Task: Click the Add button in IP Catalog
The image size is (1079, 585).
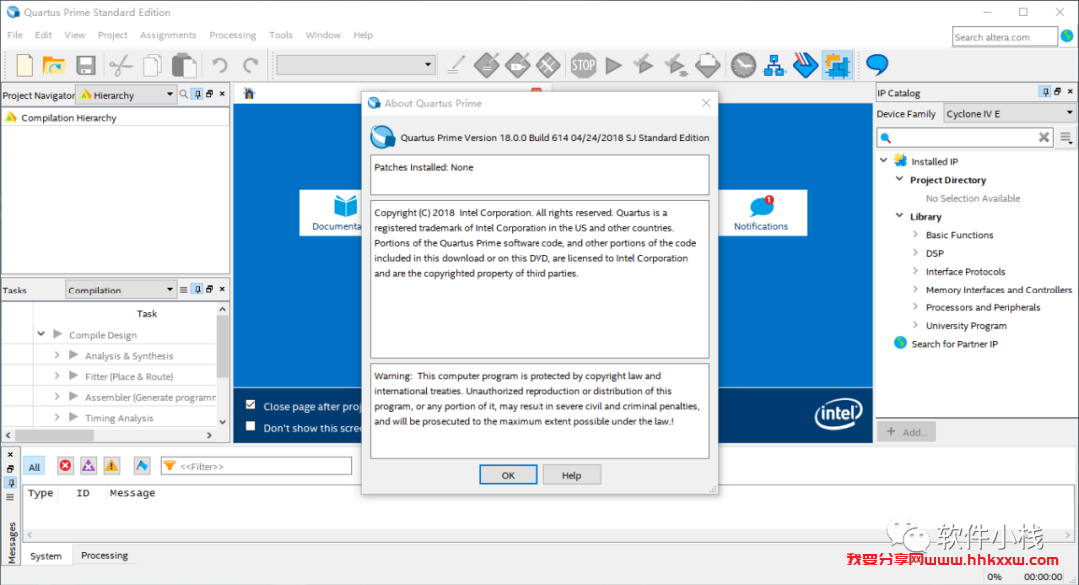Action: point(907,431)
